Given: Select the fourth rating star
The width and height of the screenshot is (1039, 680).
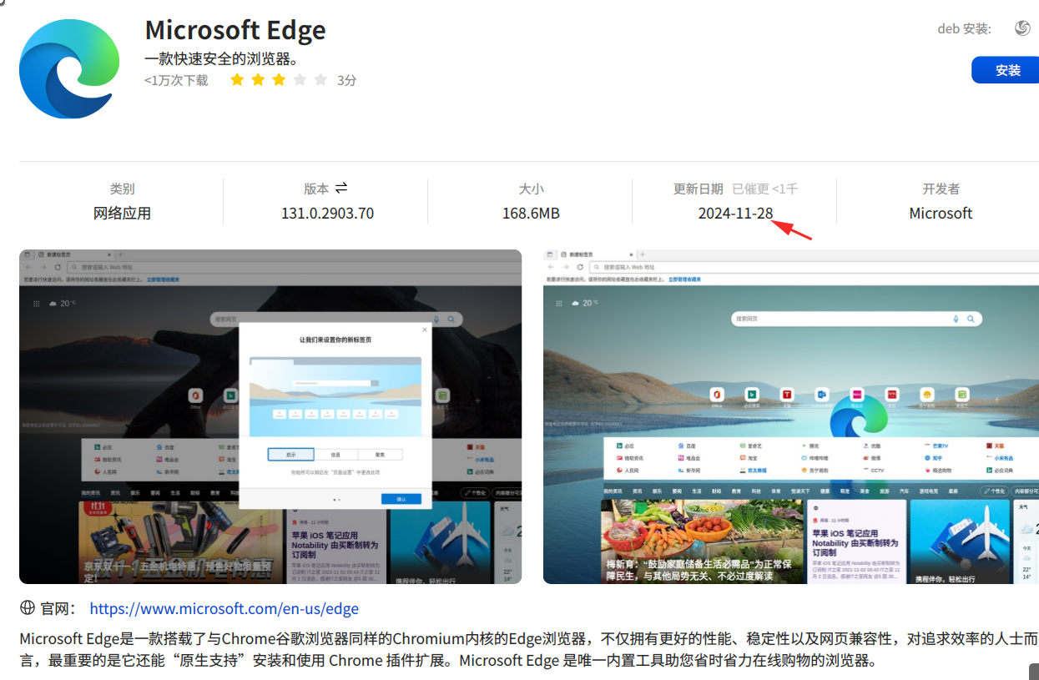Looking at the screenshot, I should click(x=300, y=80).
